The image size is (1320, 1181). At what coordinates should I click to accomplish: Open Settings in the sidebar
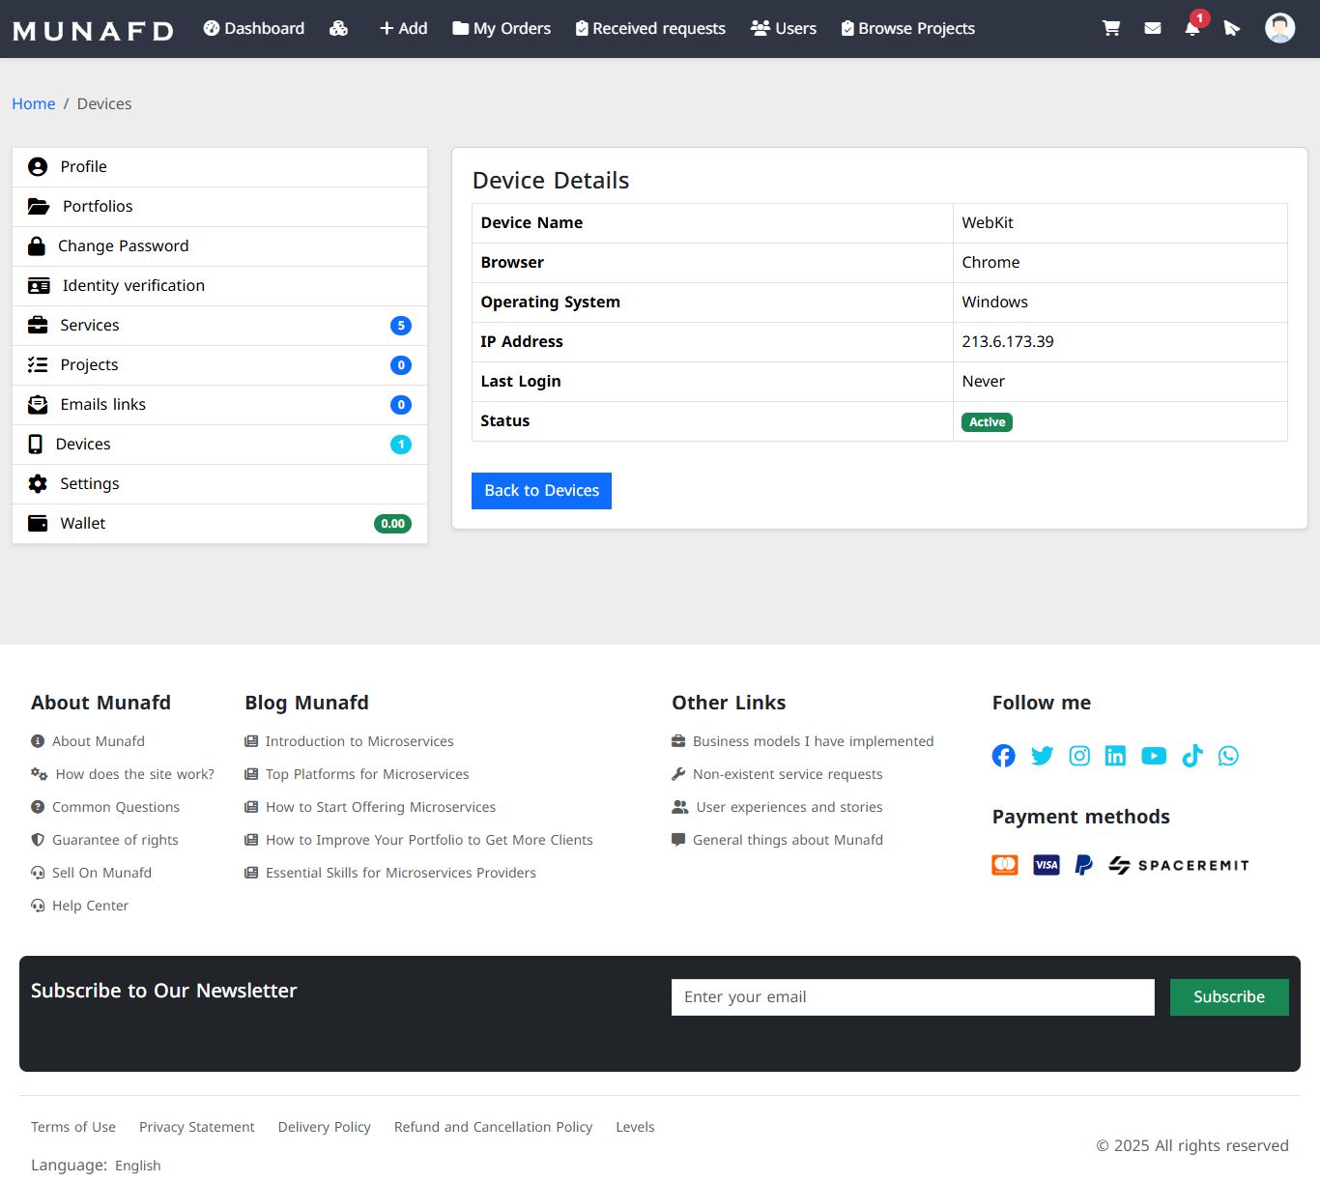pos(219,484)
